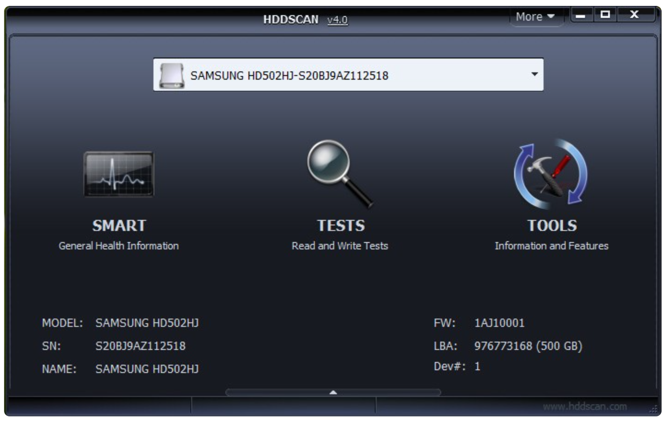
Task: Click the www.hddscan.com link
Action: click(585, 406)
